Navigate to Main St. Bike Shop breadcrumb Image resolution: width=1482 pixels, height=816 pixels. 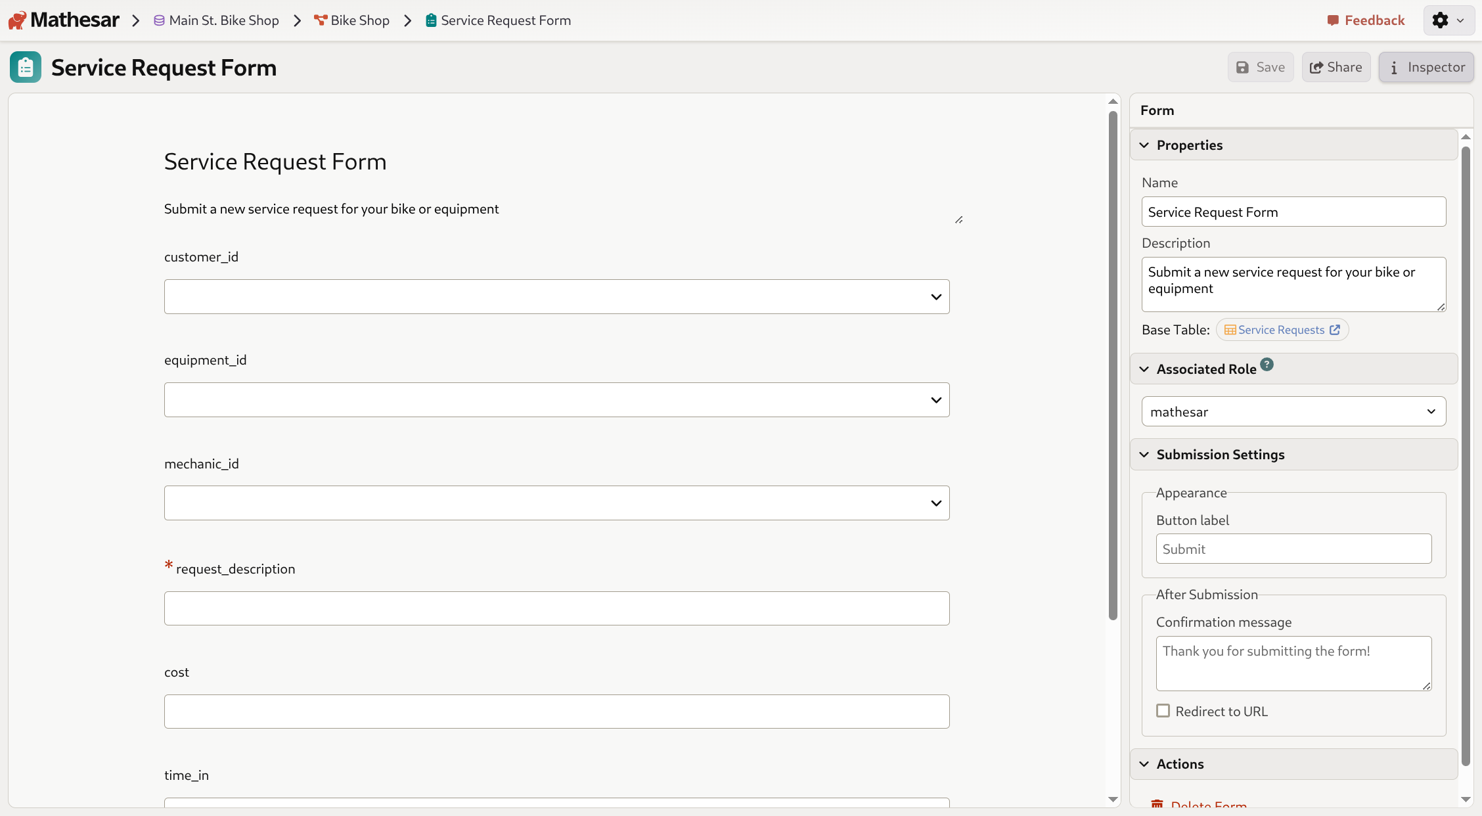(223, 20)
